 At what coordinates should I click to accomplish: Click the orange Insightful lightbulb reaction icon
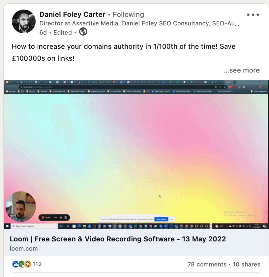pyautogui.click(x=28, y=264)
